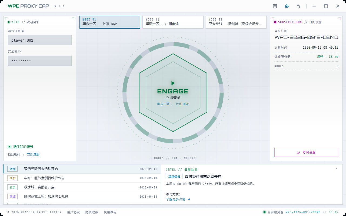
Task: Select NODE 03 亚太专线 新加坡 tab
Action: [236, 22]
